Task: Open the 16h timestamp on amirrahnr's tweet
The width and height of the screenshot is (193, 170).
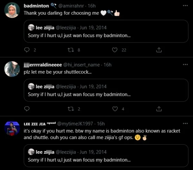Action: pyautogui.click(x=92, y=6)
